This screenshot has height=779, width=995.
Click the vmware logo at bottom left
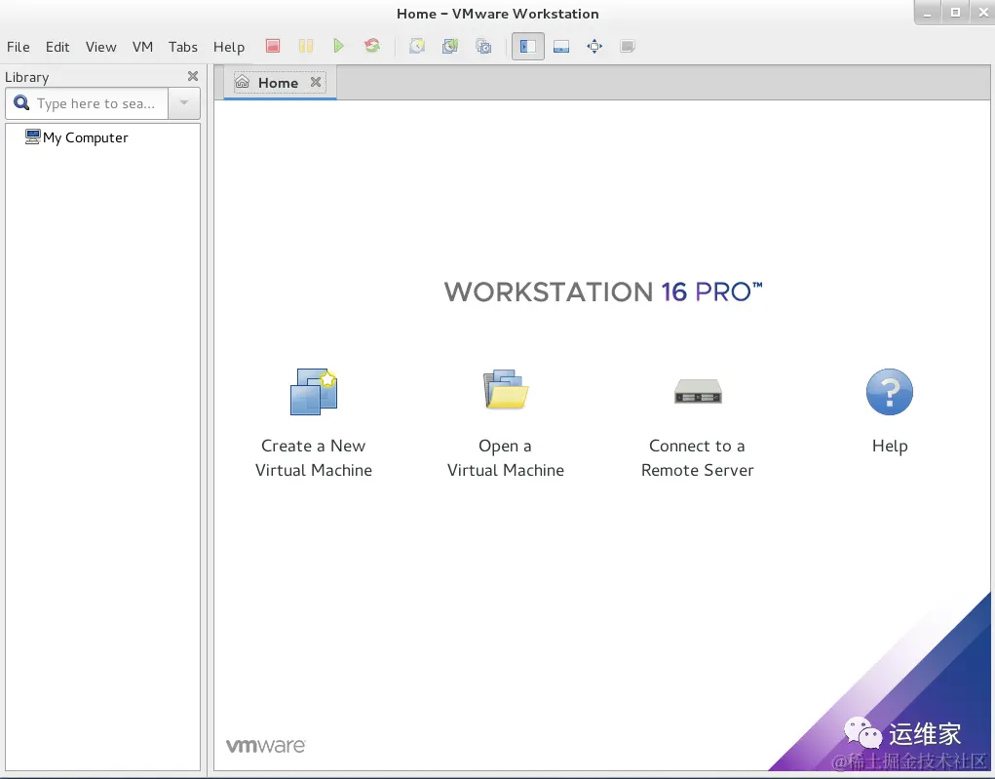click(x=266, y=745)
